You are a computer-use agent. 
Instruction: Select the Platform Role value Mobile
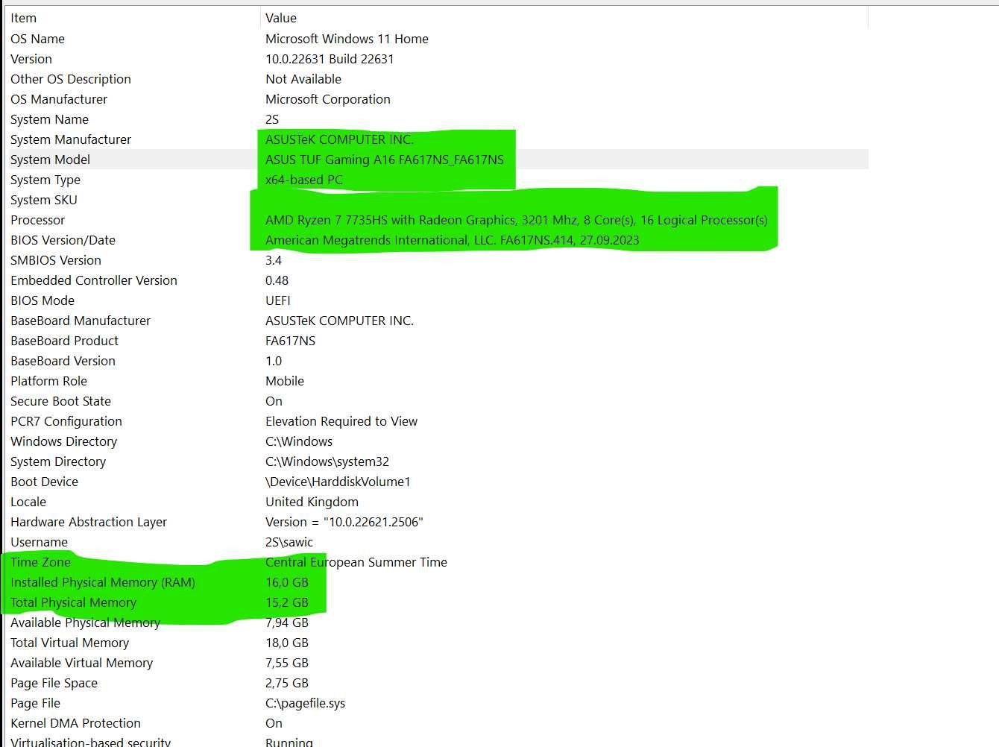pyautogui.click(x=285, y=381)
